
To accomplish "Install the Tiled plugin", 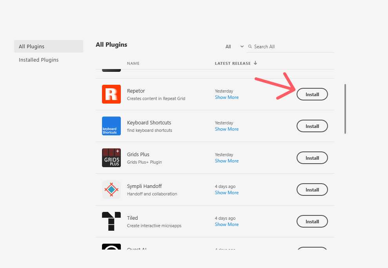I will [312, 221].
